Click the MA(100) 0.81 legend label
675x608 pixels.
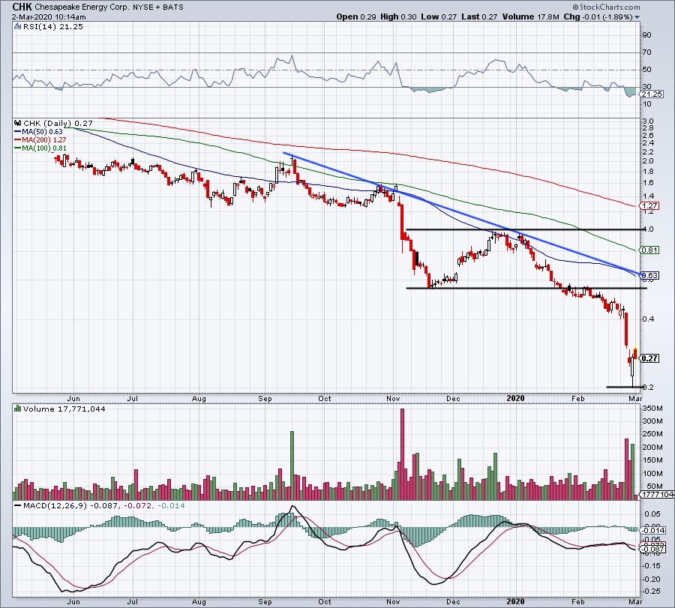[44, 148]
